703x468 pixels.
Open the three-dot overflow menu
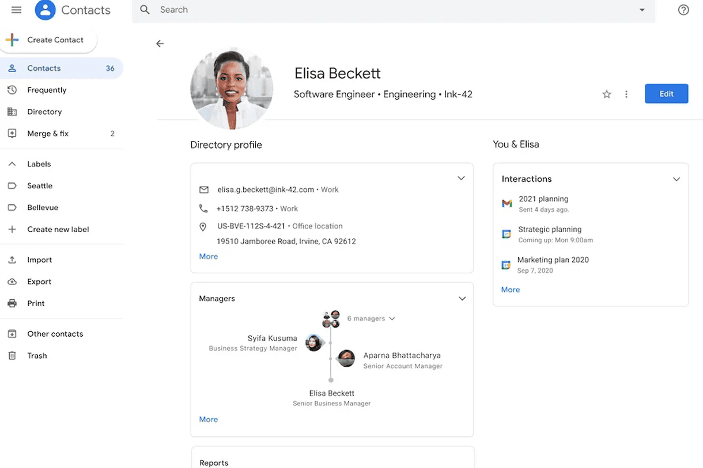click(626, 94)
